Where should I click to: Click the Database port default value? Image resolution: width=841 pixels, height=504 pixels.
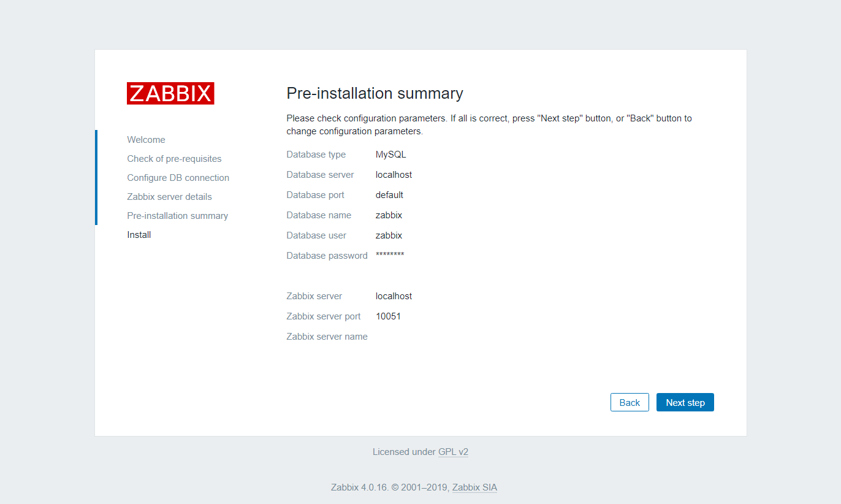pyautogui.click(x=389, y=195)
